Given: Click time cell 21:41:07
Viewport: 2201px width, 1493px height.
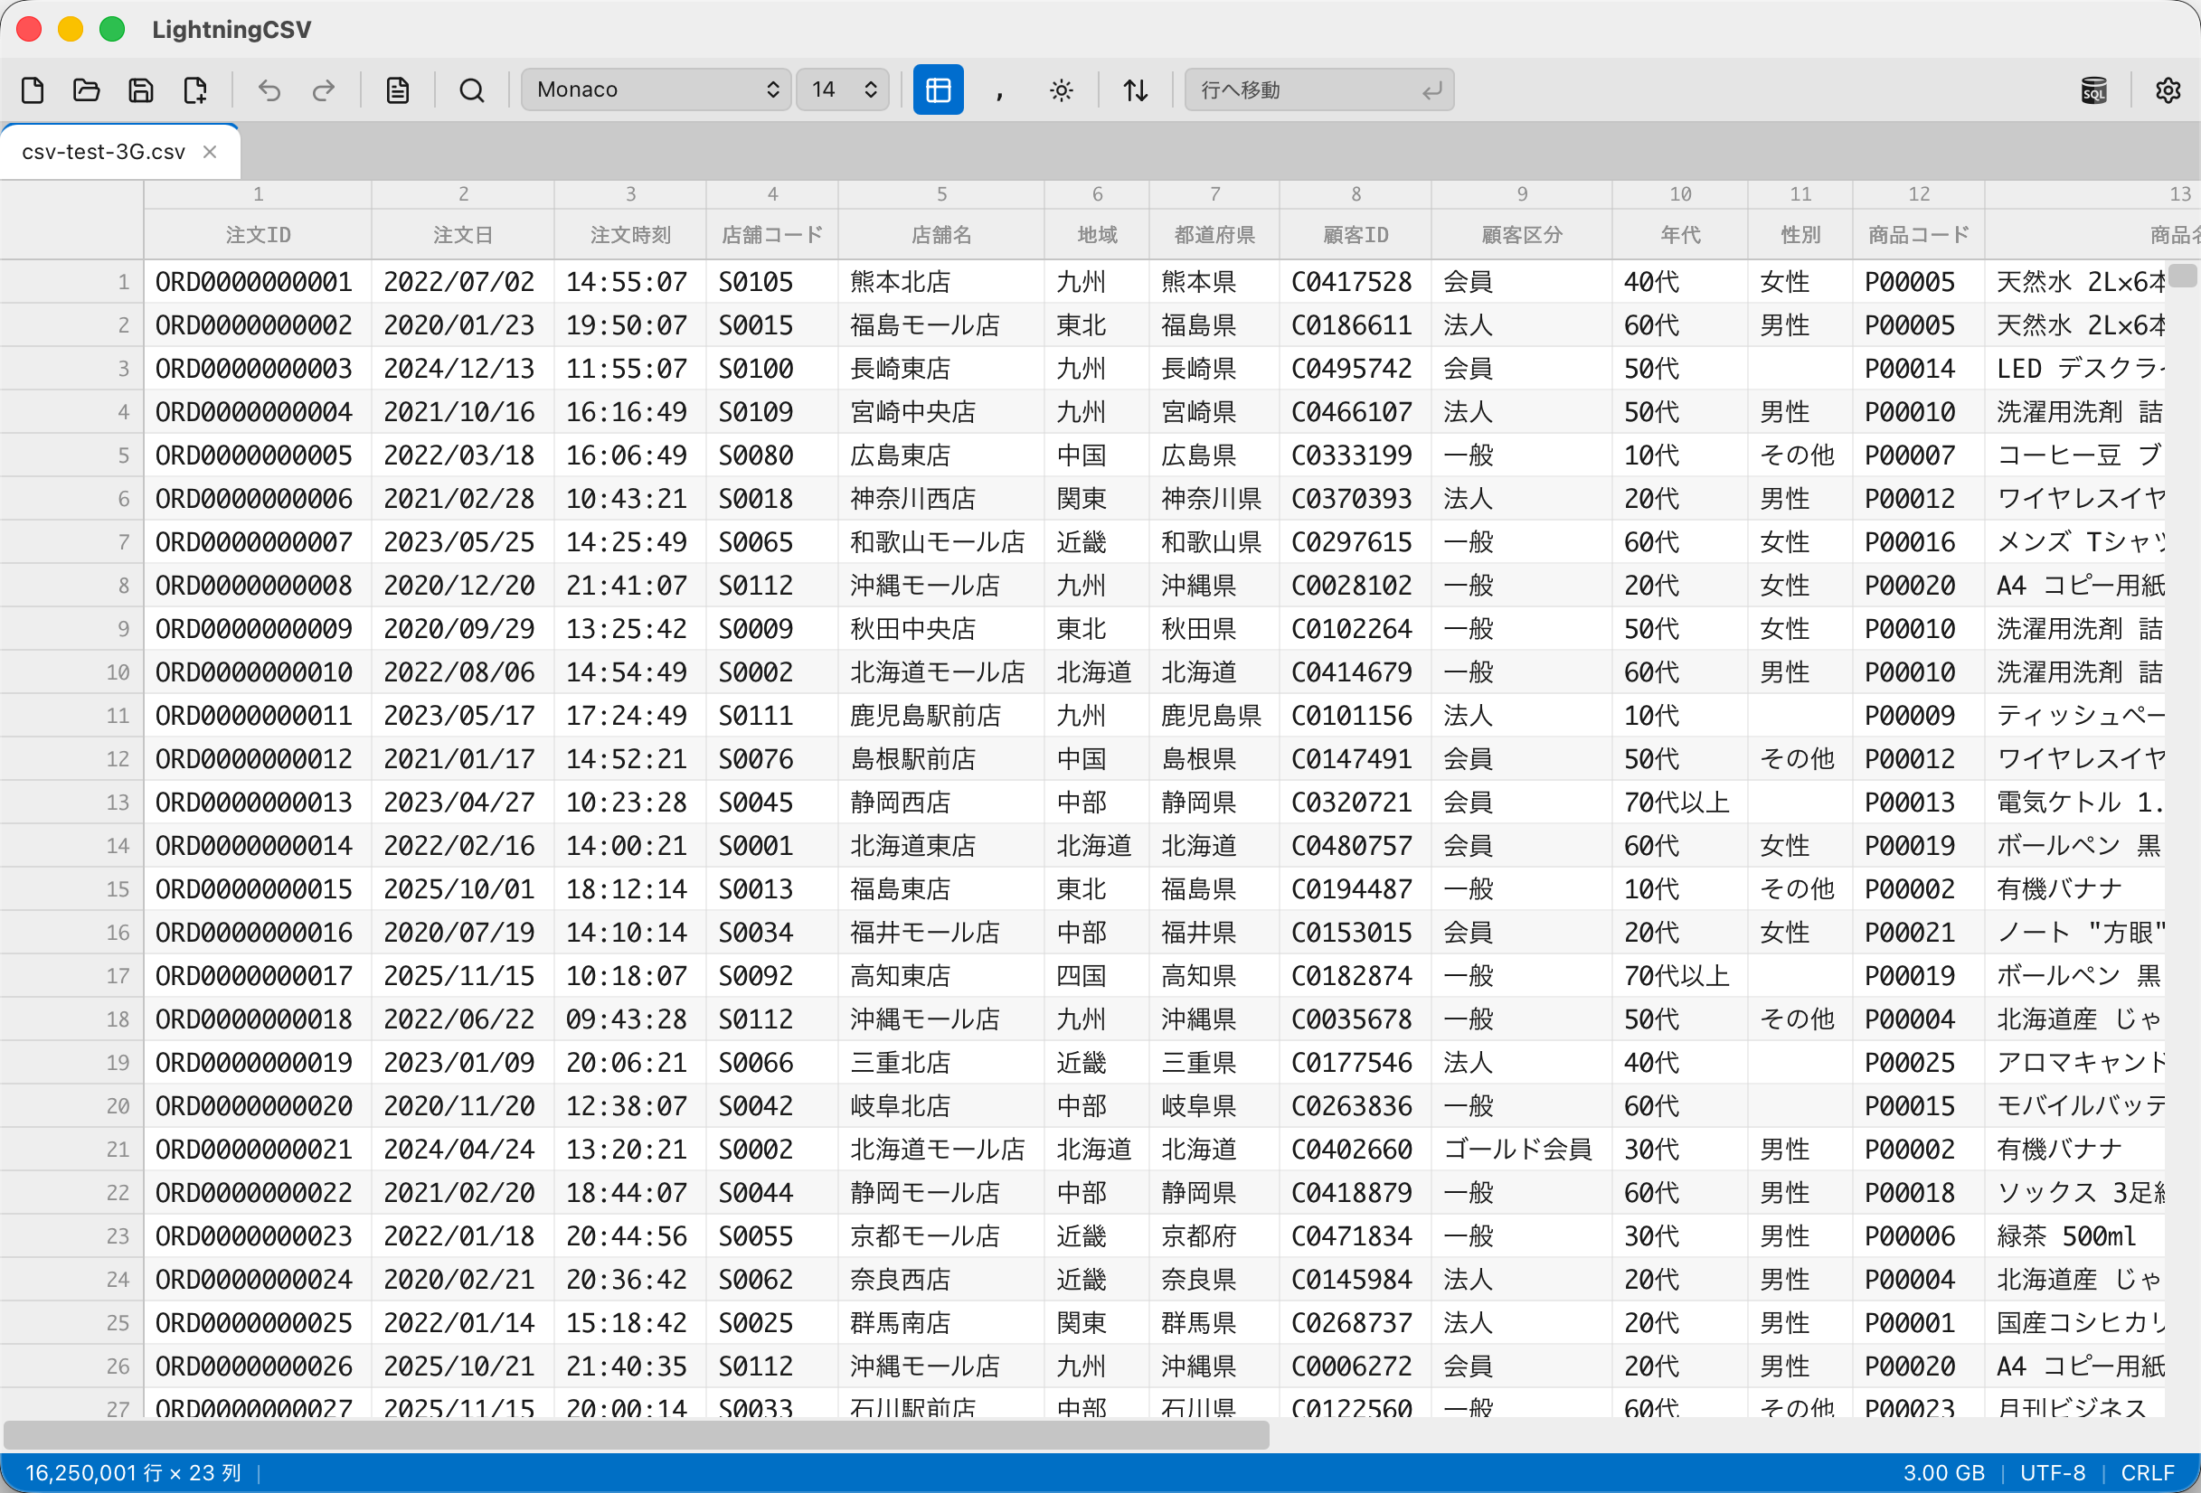Looking at the screenshot, I should 629,586.
